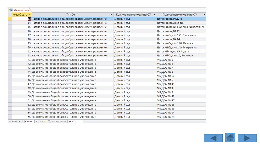The image size is (260, 146).
Task: Select the row selector for record 13
Action: [x=10, y=19]
